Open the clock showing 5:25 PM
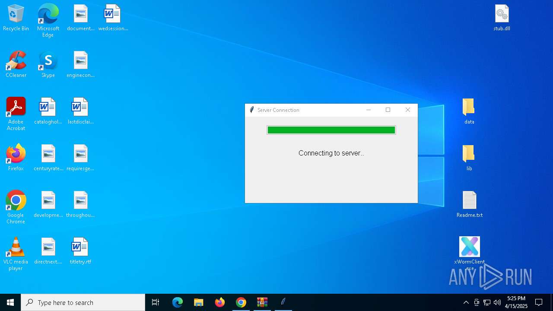553x311 pixels. [516, 302]
